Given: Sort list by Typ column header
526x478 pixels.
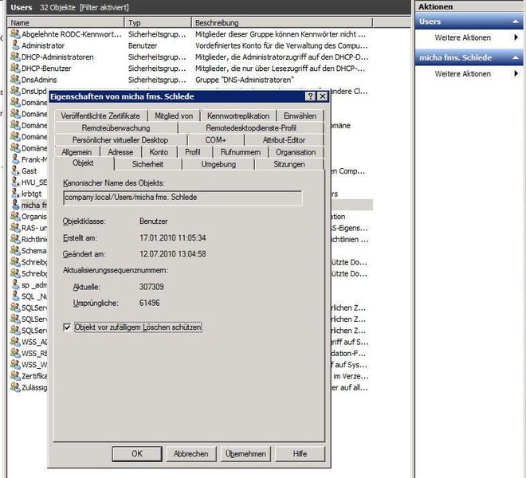Looking at the screenshot, I should [158, 22].
